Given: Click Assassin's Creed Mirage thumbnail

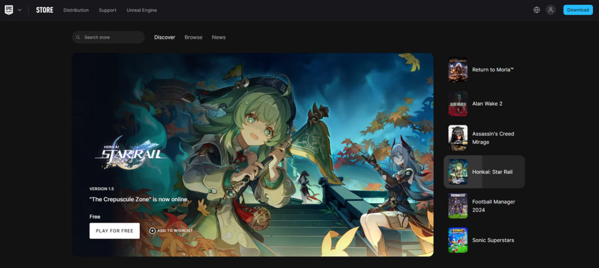Looking at the screenshot, I should point(457,138).
